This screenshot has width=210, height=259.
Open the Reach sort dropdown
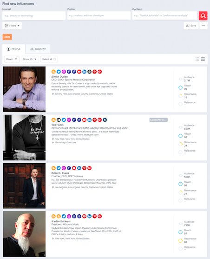coord(12,59)
